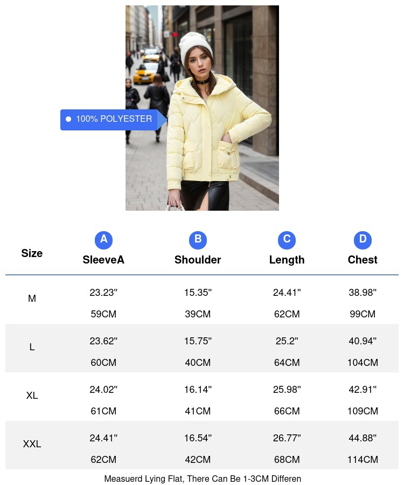Image resolution: width=404 pixels, height=485 pixels.
Task: Click the white dot on polyester tag
Action: click(68, 119)
